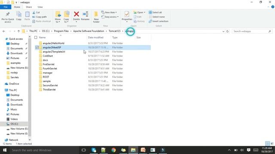Open Skype from the taskbar

pyautogui.click(x=94, y=150)
